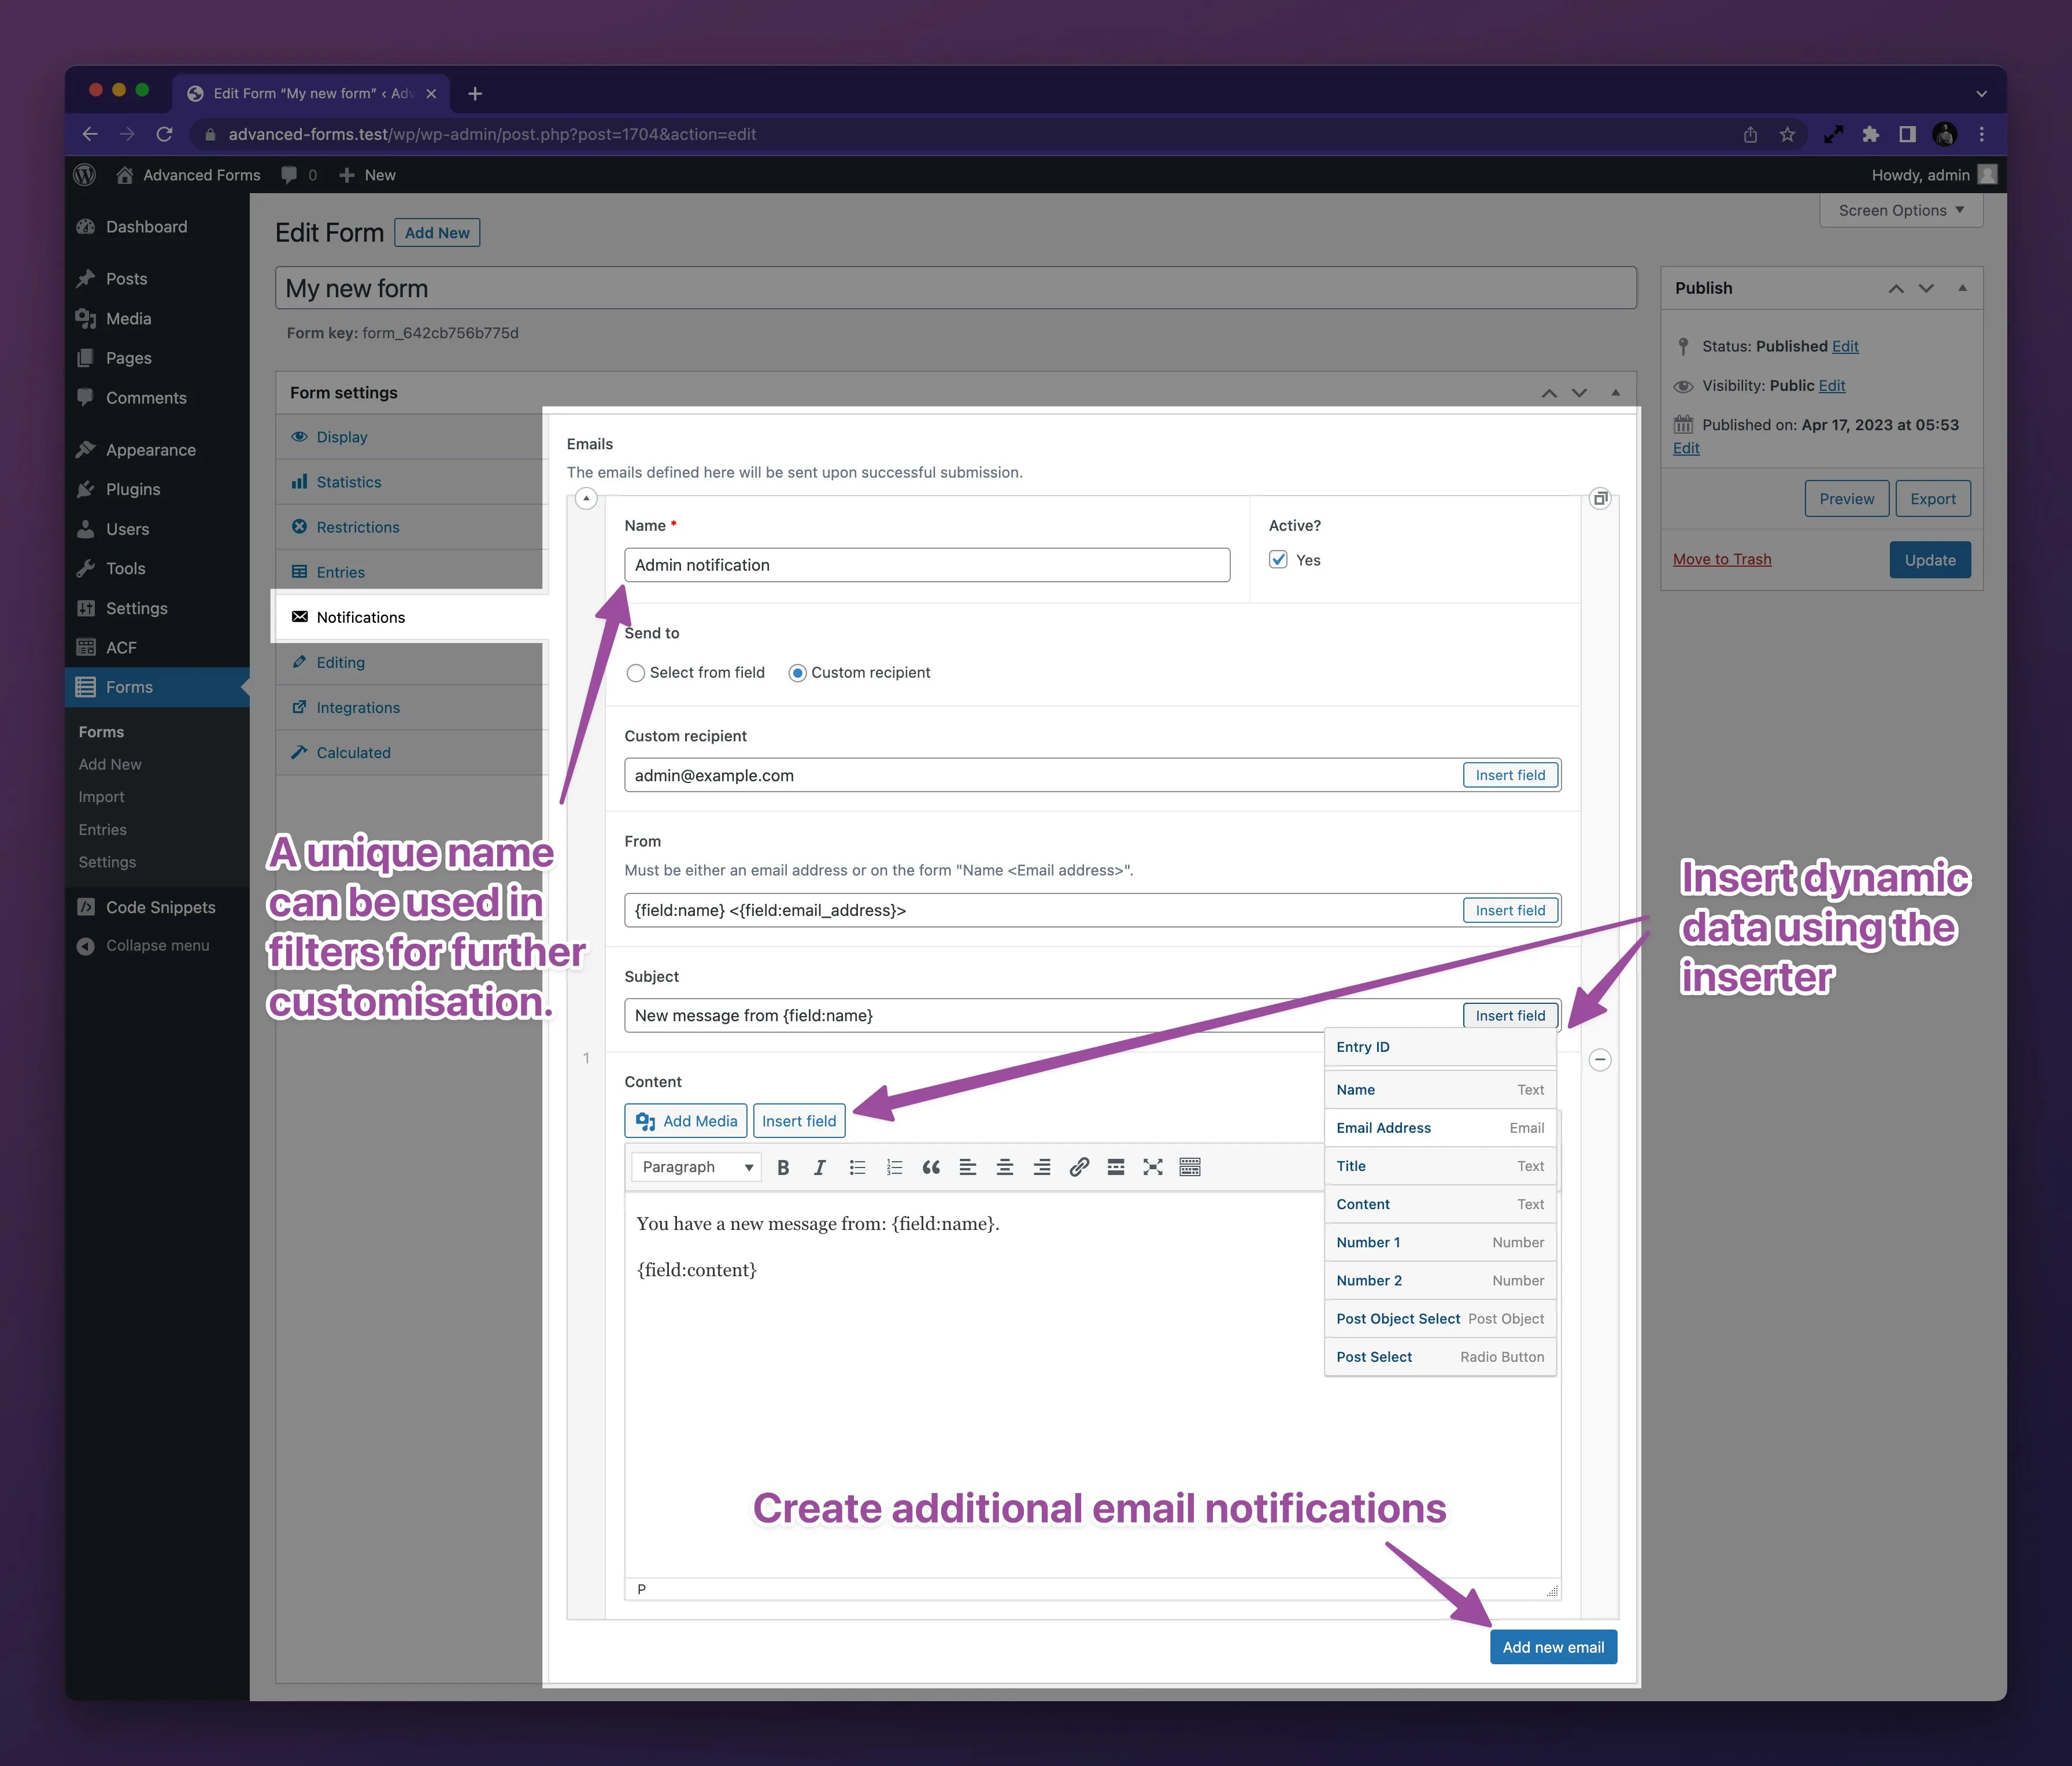Insert a bulleted list
Viewport: 2072px width, 1766px height.
(857, 1167)
